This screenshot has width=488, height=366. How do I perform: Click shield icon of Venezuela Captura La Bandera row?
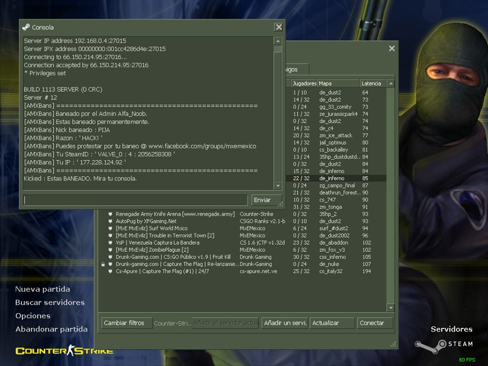click(x=110, y=243)
